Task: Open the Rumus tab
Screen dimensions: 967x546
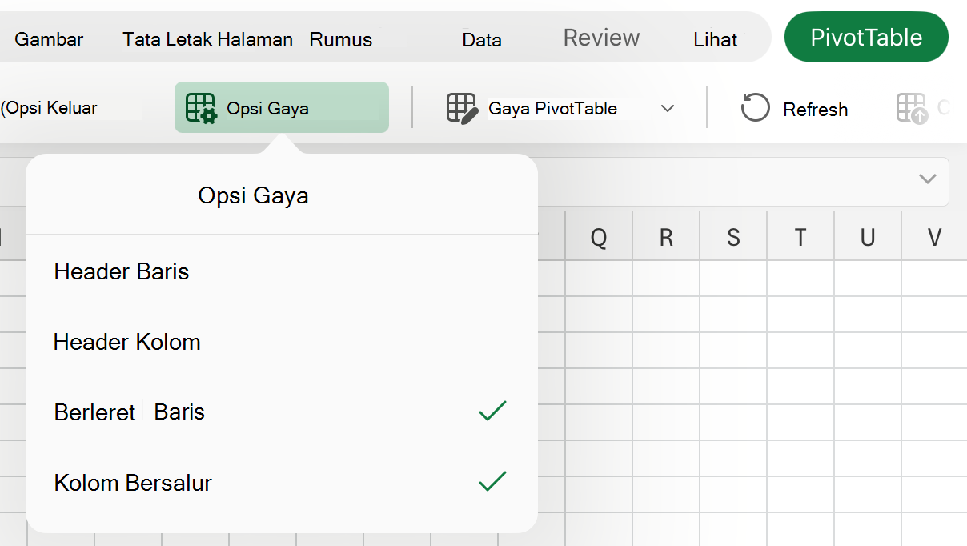Action: [x=341, y=39]
